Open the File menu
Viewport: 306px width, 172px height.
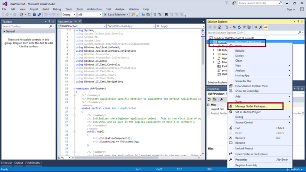tap(4, 9)
